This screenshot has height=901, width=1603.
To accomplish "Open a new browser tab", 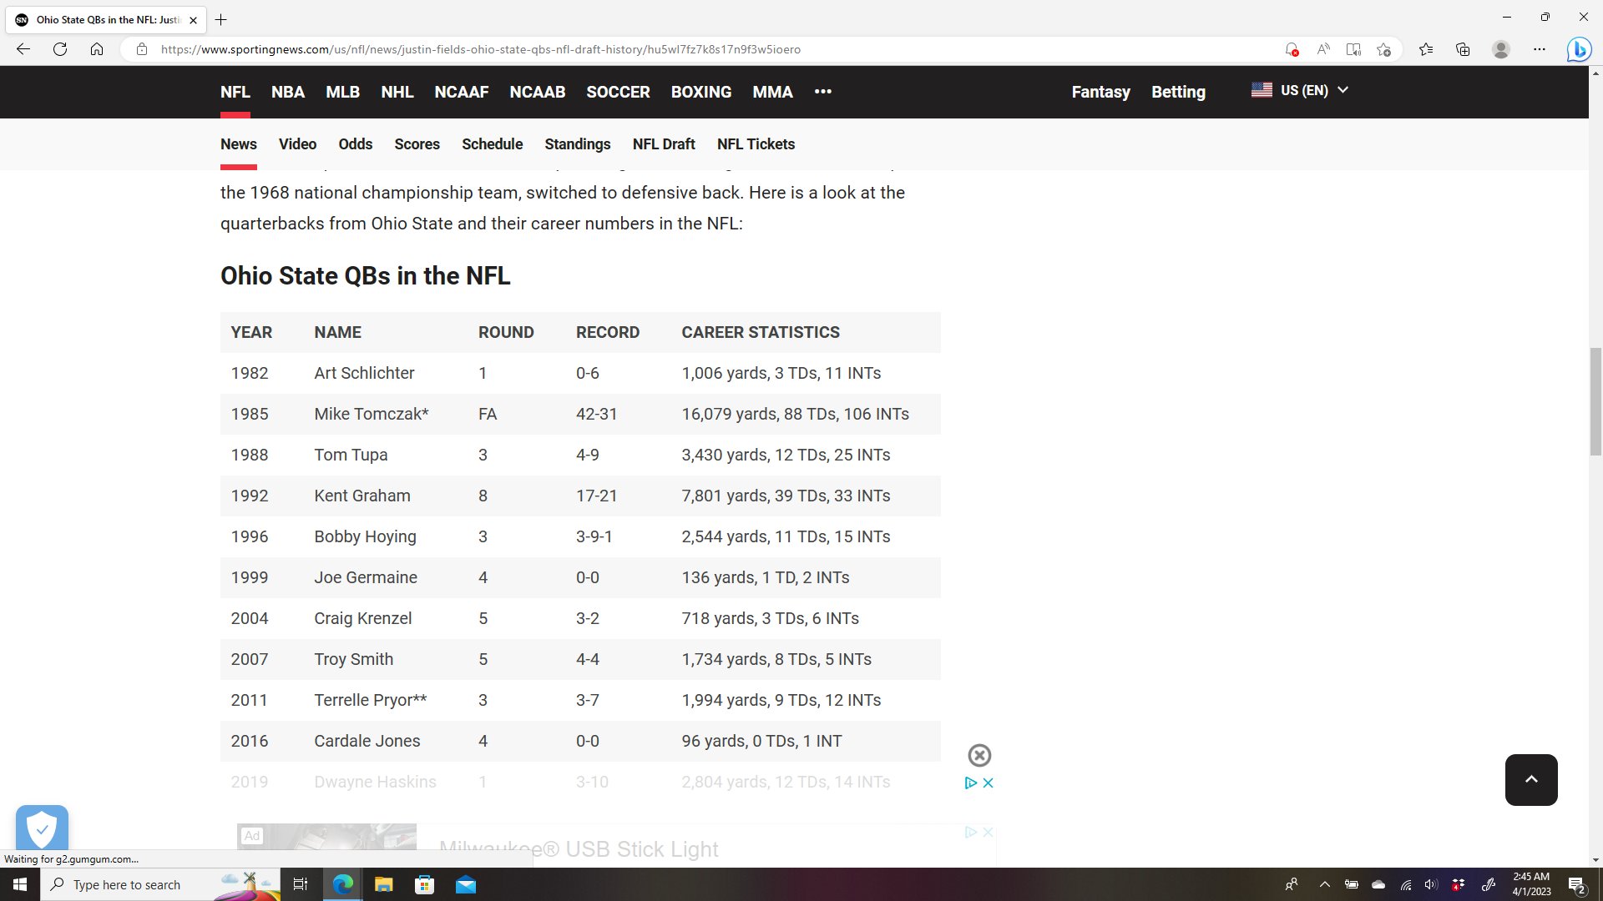I will click(221, 19).
